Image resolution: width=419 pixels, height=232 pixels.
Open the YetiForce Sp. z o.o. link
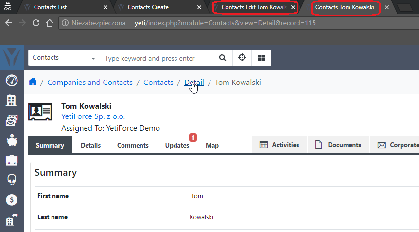point(93,116)
